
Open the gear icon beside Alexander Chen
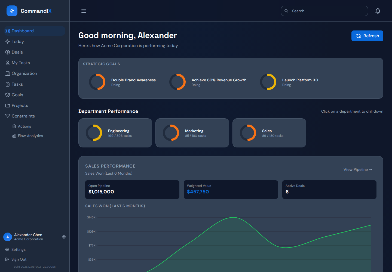point(64,237)
